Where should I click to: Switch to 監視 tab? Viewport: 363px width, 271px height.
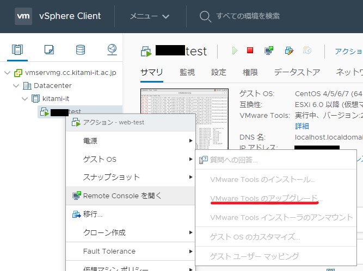tap(187, 72)
